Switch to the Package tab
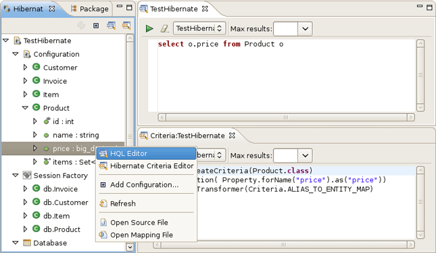The height and width of the screenshot is (253, 436). [89, 9]
